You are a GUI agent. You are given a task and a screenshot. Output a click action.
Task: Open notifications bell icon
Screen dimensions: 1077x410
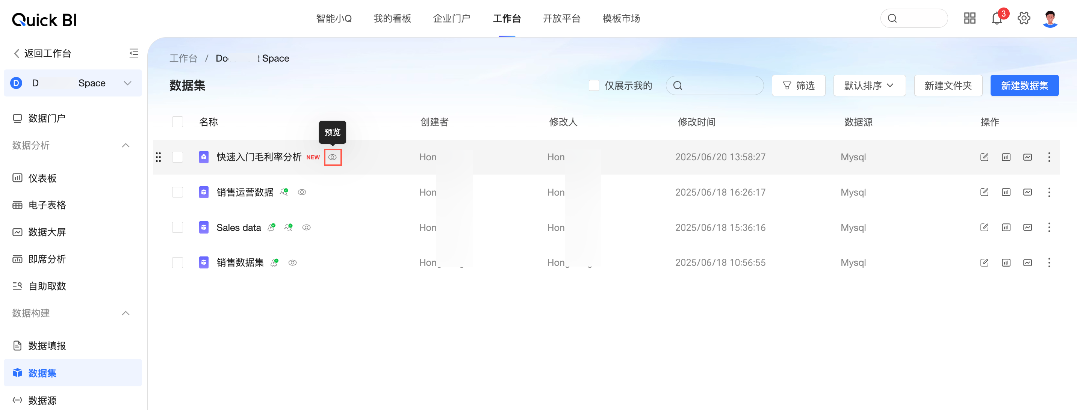tap(996, 19)
